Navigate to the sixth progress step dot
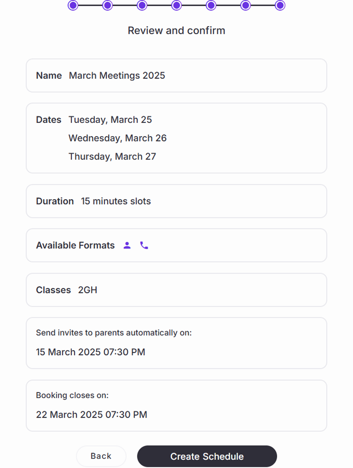353x468 pixels. pyautogui.click(x=245, y=5)
